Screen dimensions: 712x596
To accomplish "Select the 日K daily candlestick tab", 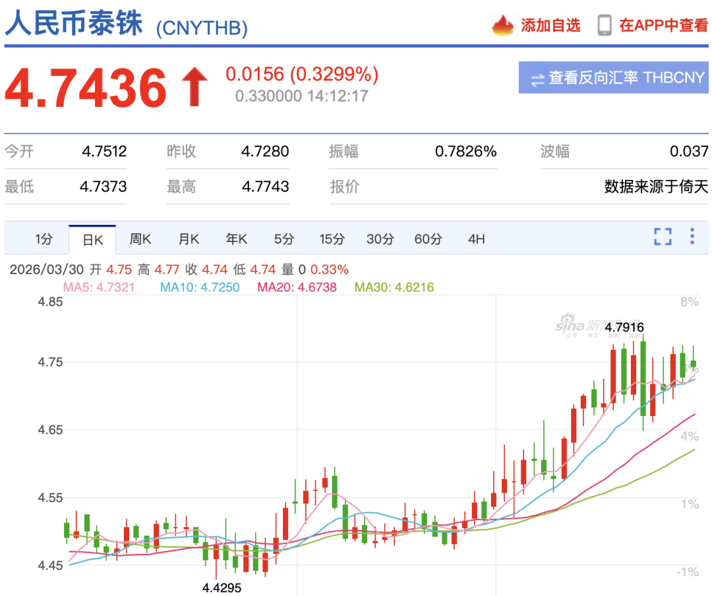I will 92,239.
